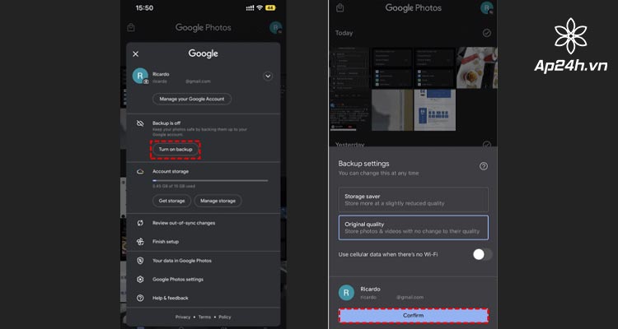Tap the Turn on backup button

(176, 150)
